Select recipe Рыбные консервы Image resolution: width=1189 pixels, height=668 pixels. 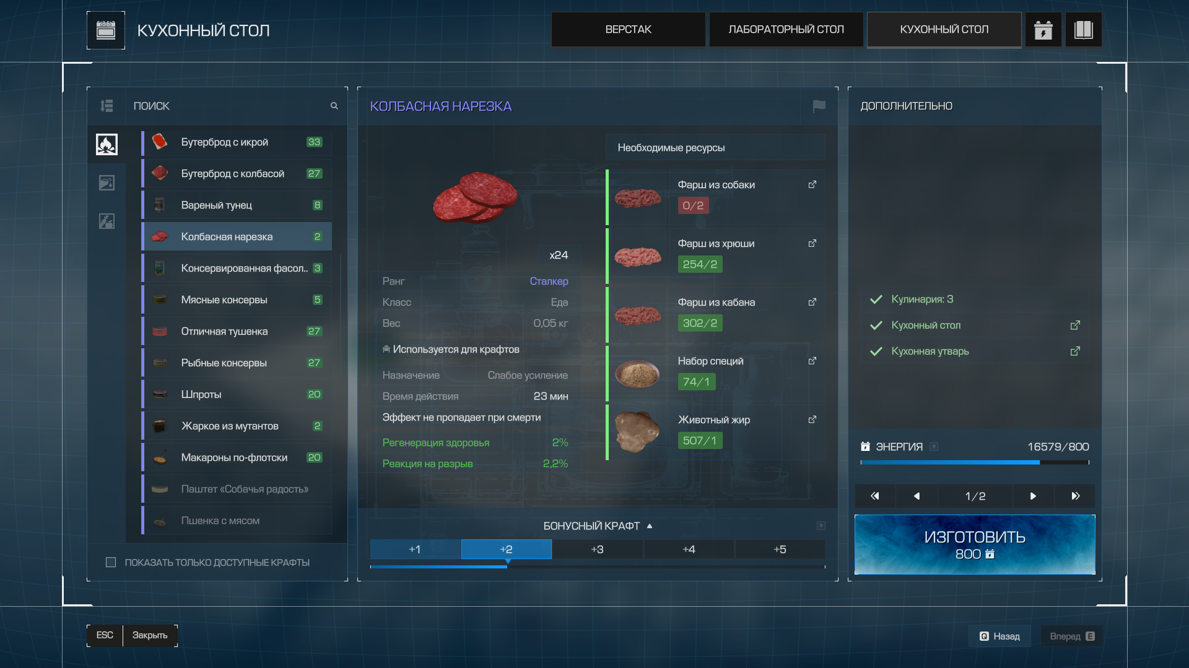pyautogui.click(x=237, y=363)
